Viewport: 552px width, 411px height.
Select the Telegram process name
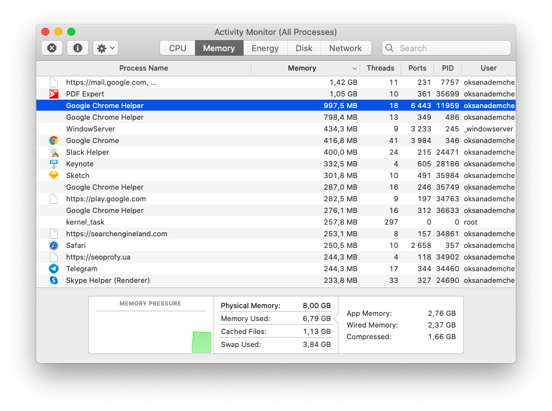(82, 269)
